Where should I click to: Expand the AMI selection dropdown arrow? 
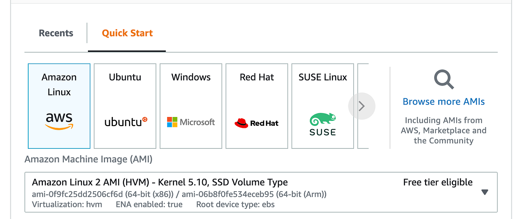tap(485, 192)
